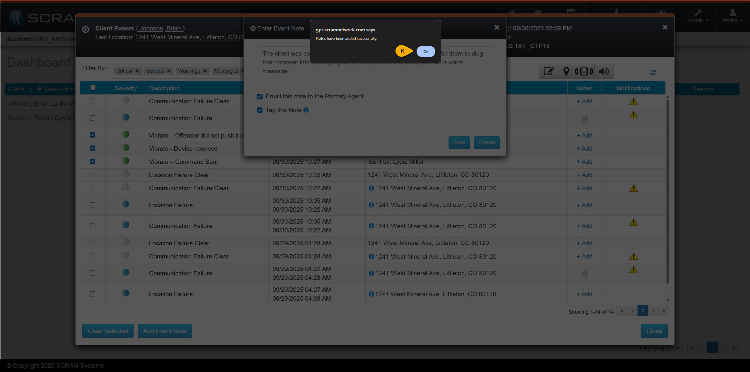Screen dimensions: 750x372
Task: Click the location pin toolbar icon
Action: pyautogui.click(x=566, y=71)
